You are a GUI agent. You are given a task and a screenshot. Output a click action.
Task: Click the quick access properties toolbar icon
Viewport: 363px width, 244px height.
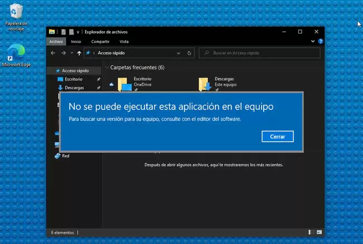pyautogui.click(x=64, y=32)
